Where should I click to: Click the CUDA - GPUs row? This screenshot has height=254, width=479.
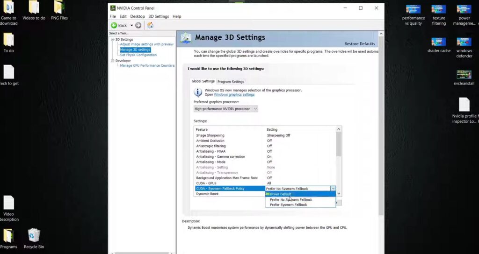[266, 183]
